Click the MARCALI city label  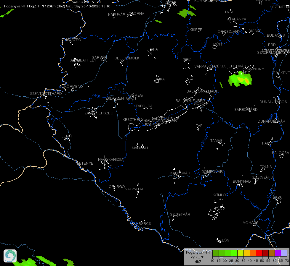pyautogui.click(x=140, y=148)
